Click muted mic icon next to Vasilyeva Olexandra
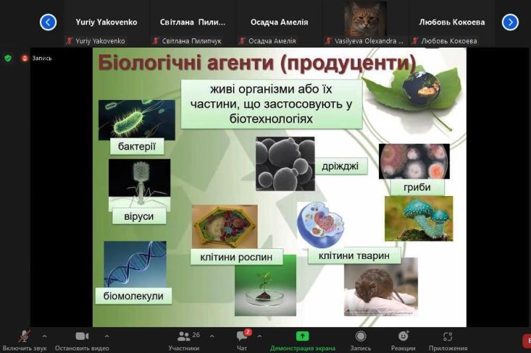Image resolution: width=531 pixels, height=353 pixels. click(329, 41)
